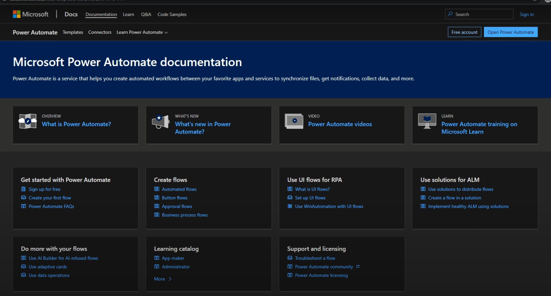The height and width of the screenshot is (296, 551).
Task: Click icon beside Set up UI flows
Action: [290, 197]
